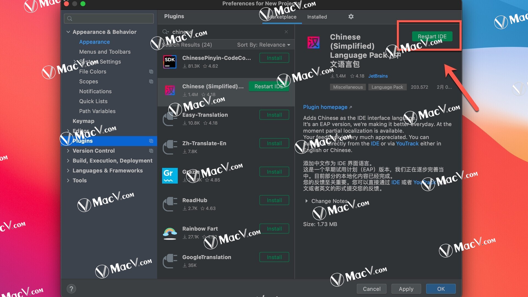
Task: Open the Plugin homepage link
Action: (x=327, y=107)
